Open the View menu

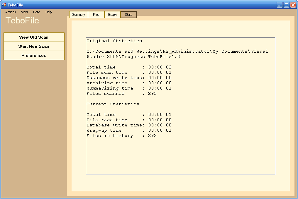24,12
